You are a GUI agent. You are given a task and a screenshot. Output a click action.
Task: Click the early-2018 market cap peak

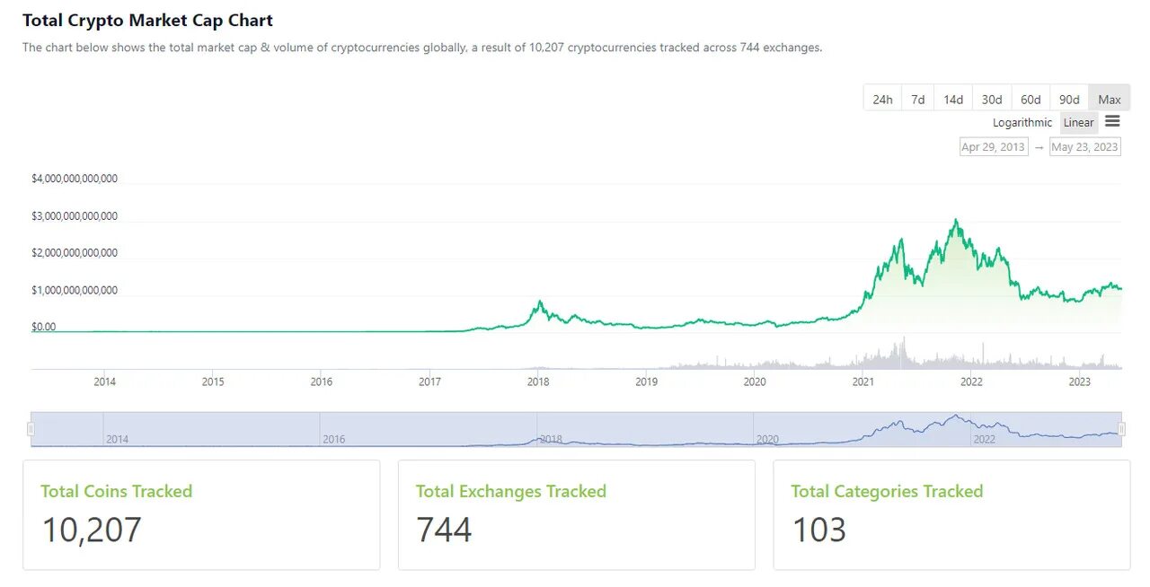click(539, 302)
